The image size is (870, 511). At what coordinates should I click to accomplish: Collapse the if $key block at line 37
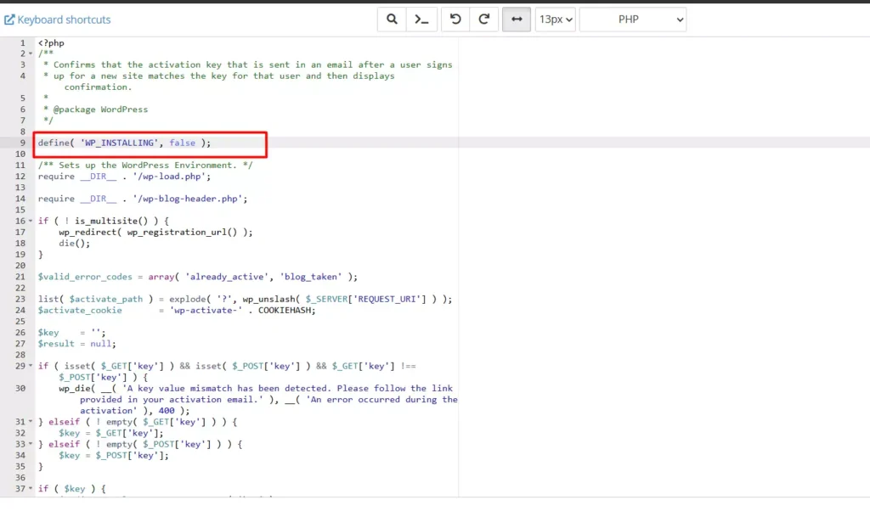pyautogui.click(x=31, y=489)
